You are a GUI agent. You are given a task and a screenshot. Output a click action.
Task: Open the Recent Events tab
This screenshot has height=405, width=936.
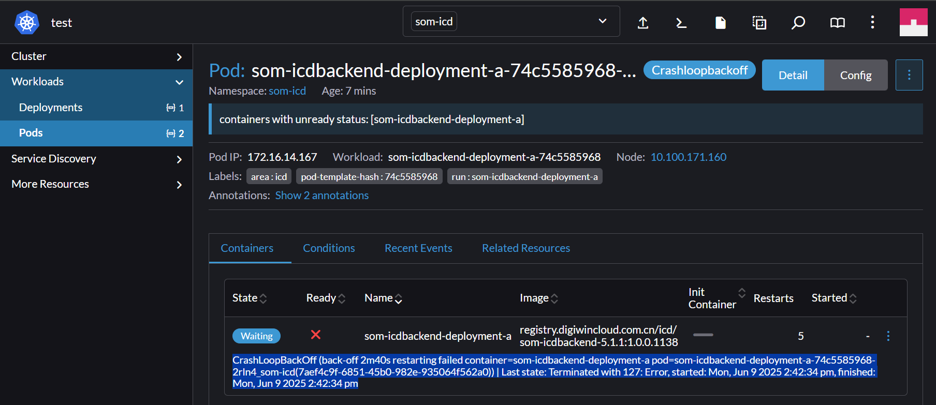418,248
